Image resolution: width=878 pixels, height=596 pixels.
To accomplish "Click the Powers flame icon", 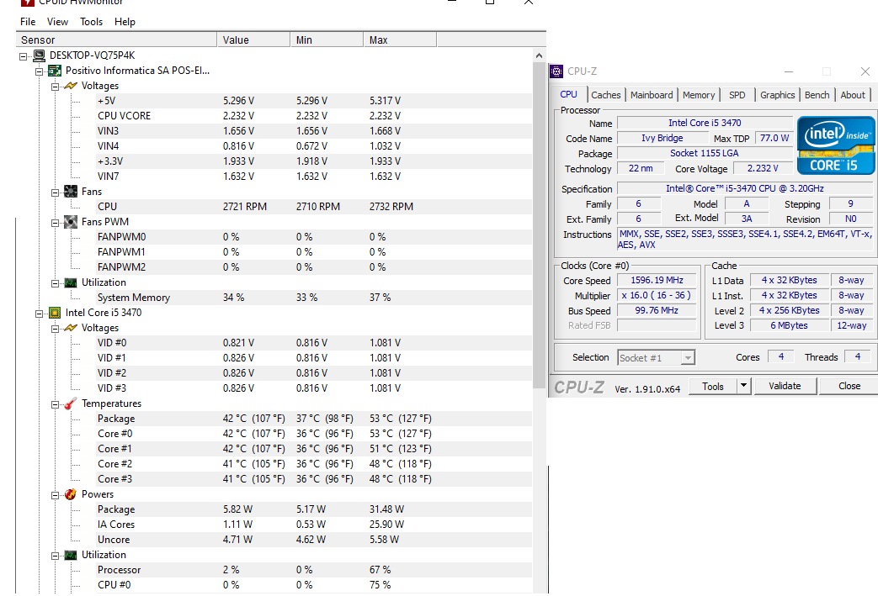I will [x=71, y=494].
